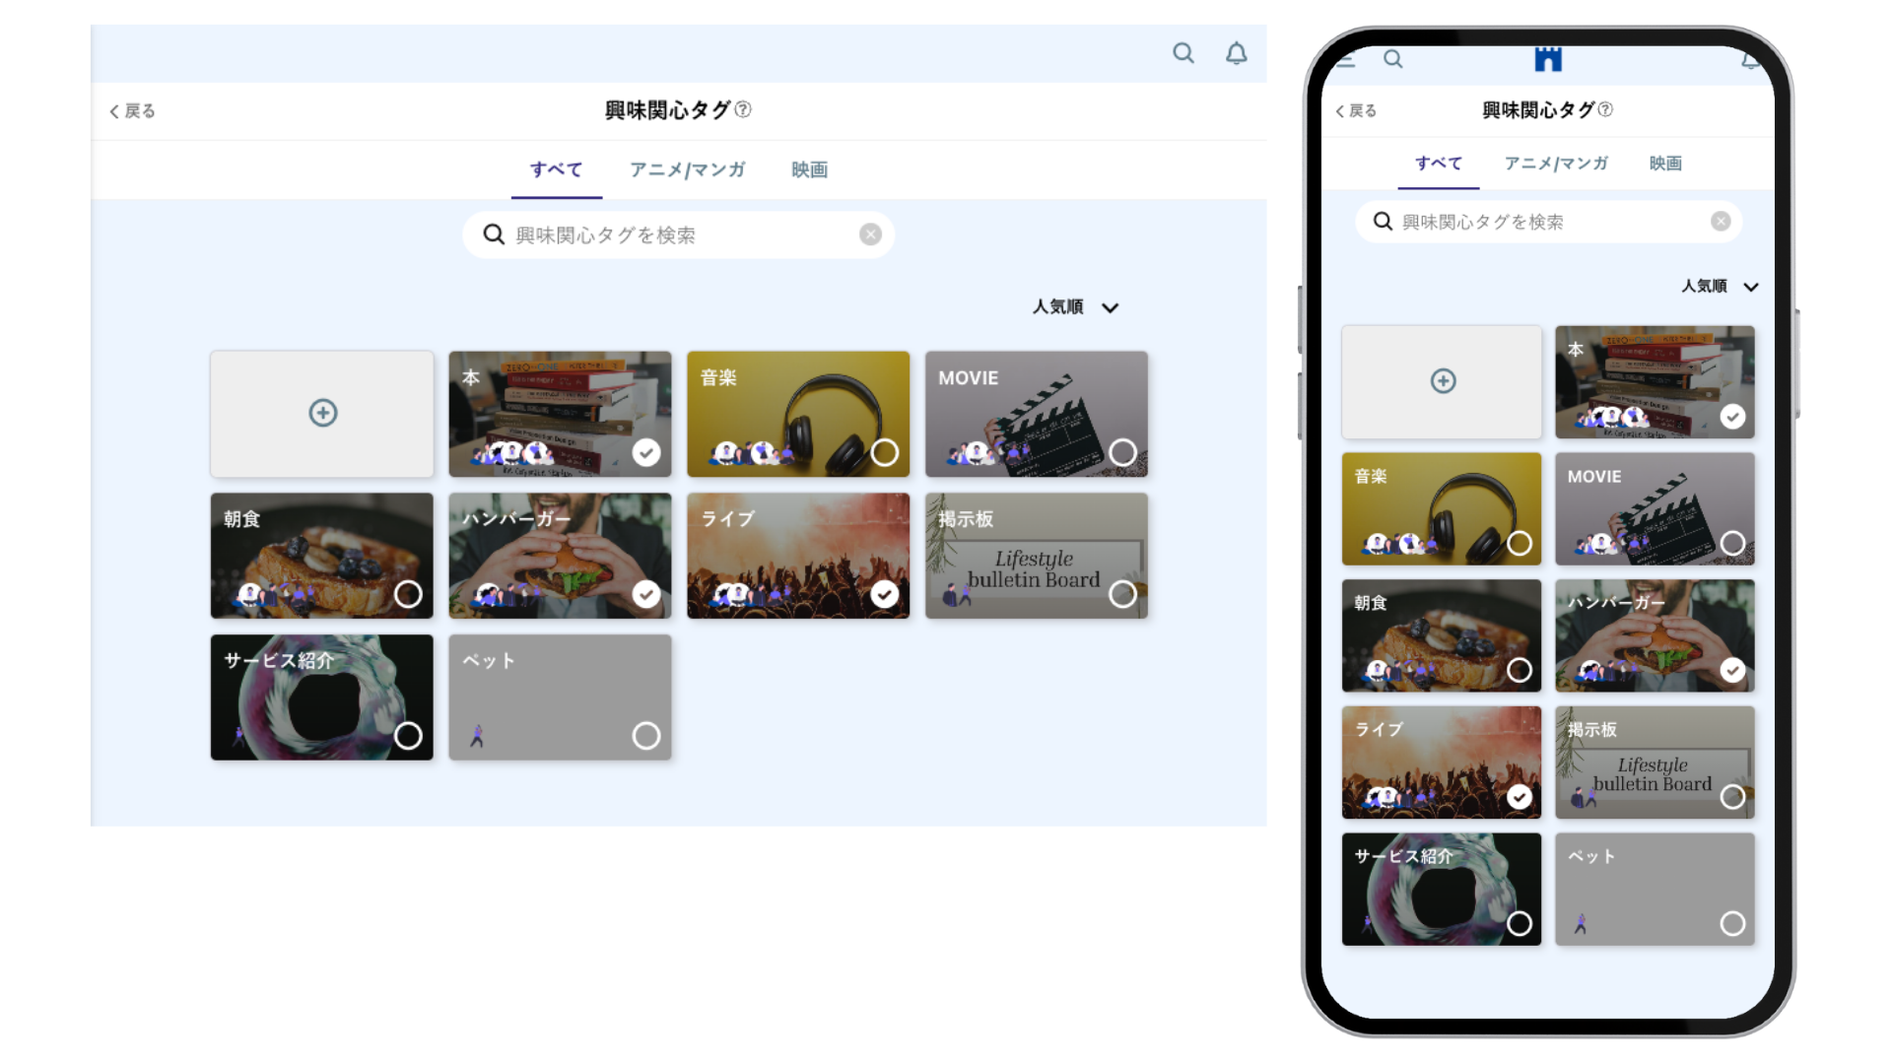Click help question mark next to 興味関心タグ title
The height and width of the screenshot is (1064, 1892).
tap(744, 109)
